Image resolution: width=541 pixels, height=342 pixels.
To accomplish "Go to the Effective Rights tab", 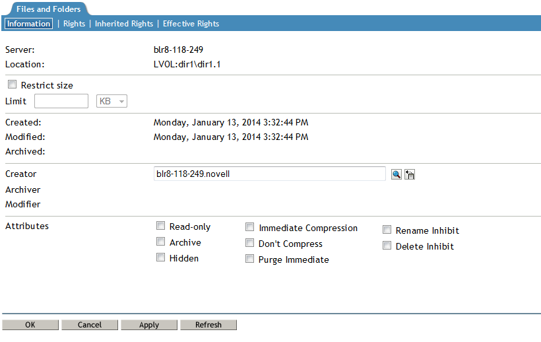I will click(191, 24).
